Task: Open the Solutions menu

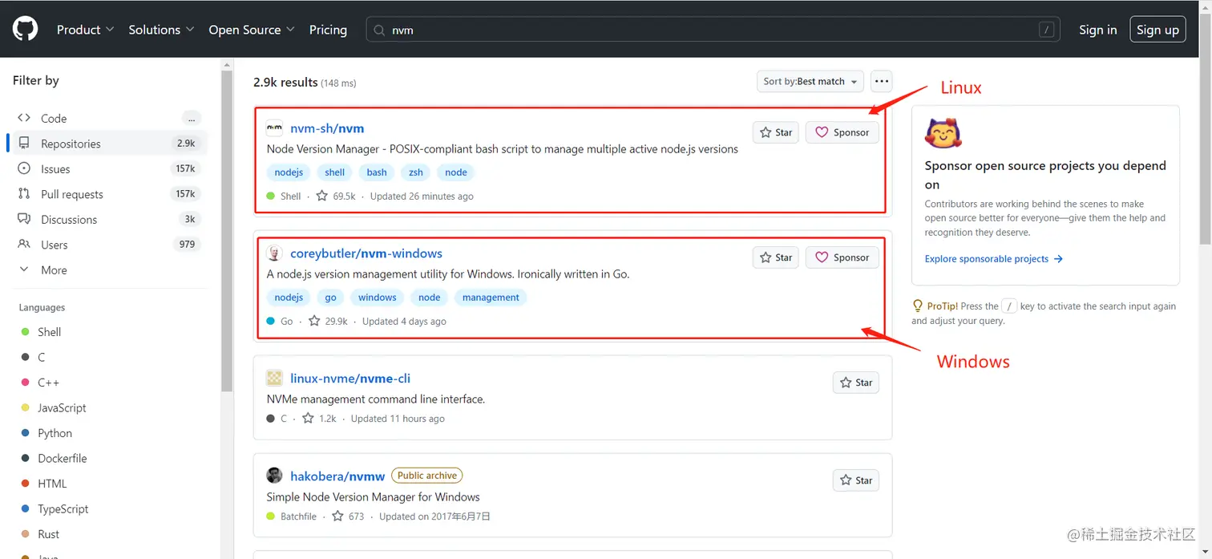Action: pyautogui.click(x=161, y=30)
